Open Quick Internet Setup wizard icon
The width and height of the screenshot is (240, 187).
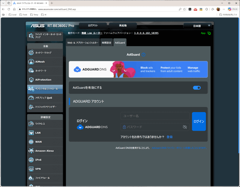click(x=31, y=36)
